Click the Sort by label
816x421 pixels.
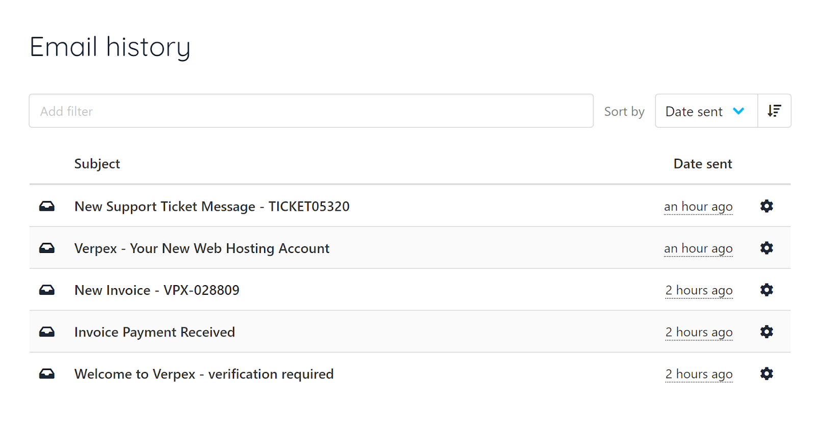click(624, 111)
